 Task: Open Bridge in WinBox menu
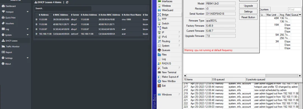pos(165,15)
